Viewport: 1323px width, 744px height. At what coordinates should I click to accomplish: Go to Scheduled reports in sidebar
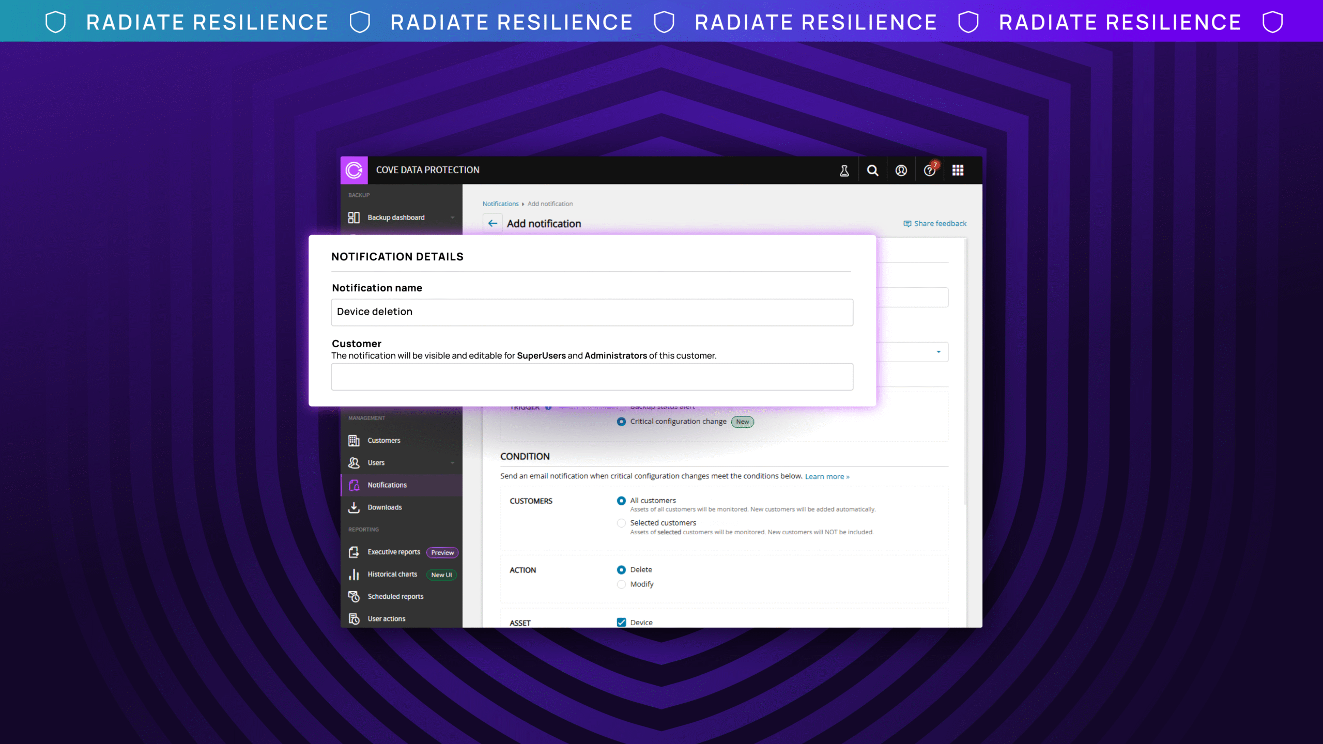tap(395, 597)
